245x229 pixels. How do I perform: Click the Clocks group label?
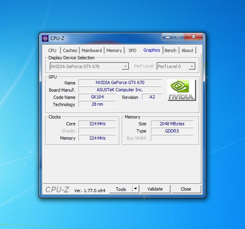click(x=54, y=117)
